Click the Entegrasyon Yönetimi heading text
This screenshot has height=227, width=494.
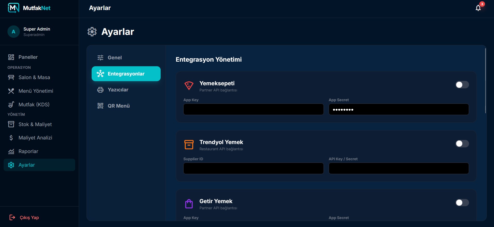[x=209, y=60]
